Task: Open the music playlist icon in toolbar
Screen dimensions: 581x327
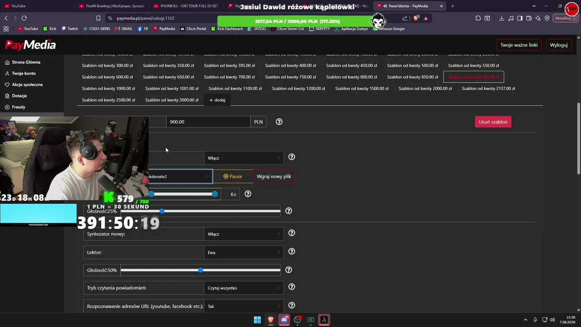Action: 511,18
